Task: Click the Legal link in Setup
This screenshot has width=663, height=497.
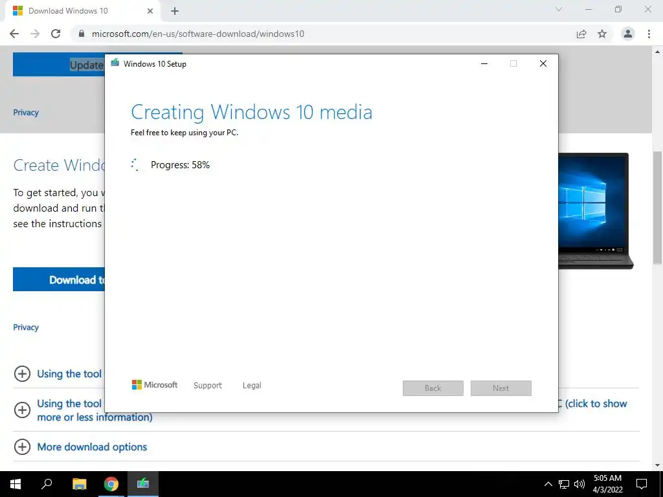Action: [x=252, y=386]
